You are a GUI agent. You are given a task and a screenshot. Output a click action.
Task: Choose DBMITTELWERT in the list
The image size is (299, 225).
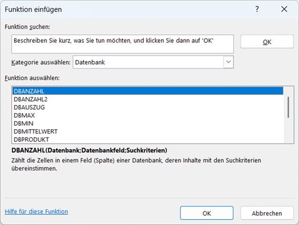tap(147, 131)
